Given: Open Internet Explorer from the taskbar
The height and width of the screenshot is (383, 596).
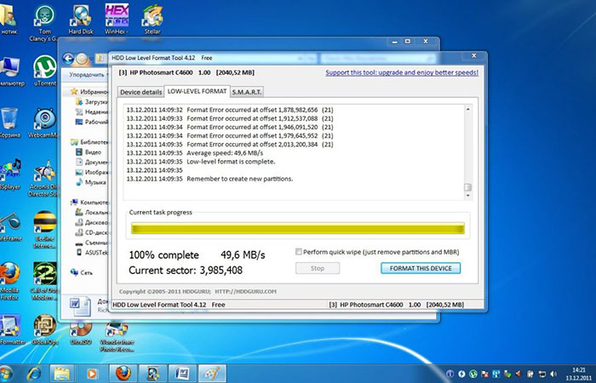Looking at the screenshot, I should coord(34,374).
